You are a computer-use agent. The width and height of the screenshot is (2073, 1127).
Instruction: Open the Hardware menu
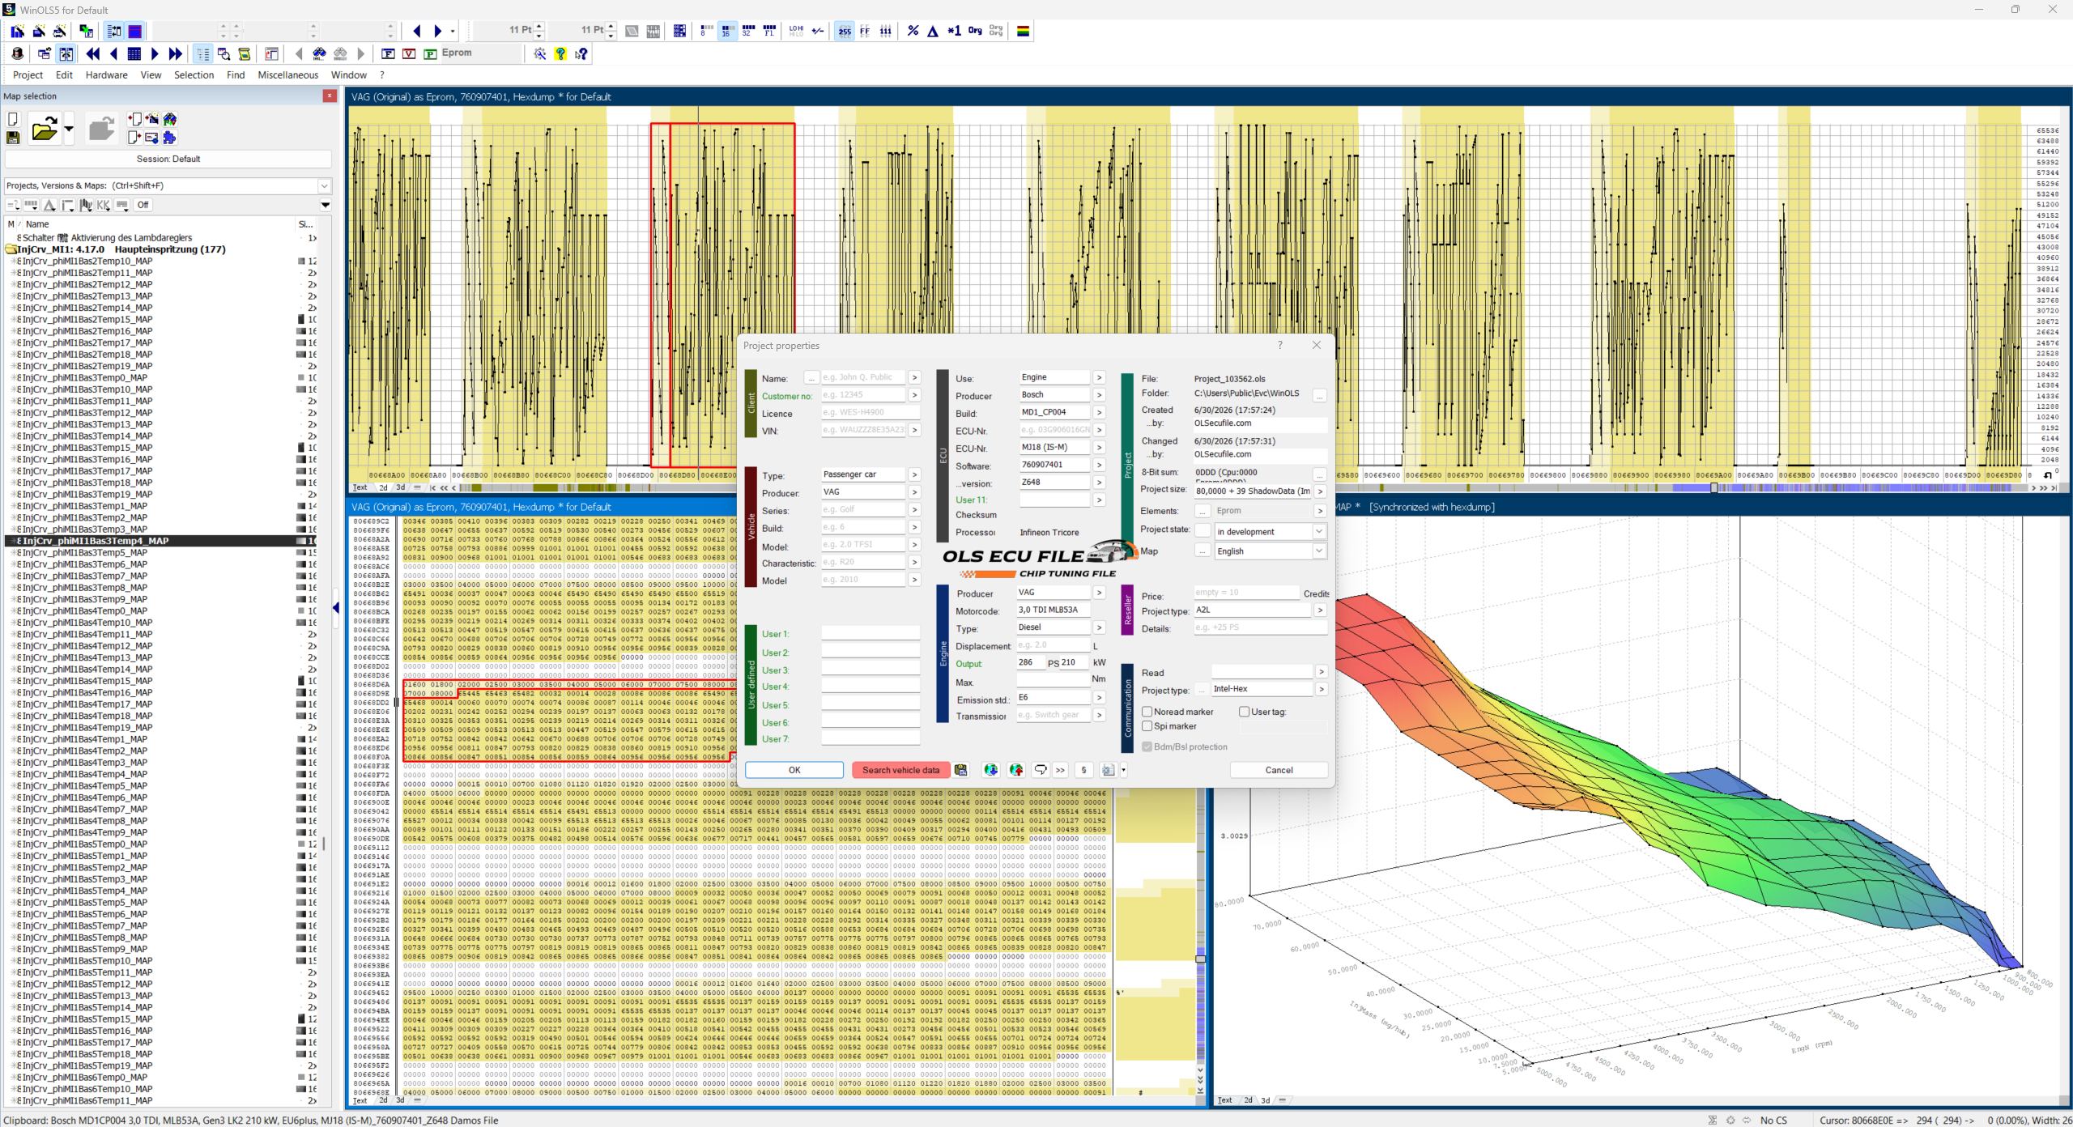coord(106,74)
